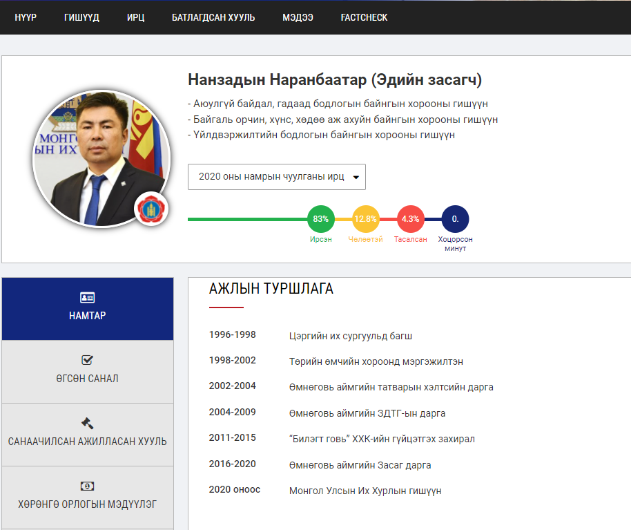Click the ID card icon above НАМТАР
The height and width of the screenshot is (530, 631).
tap(88, 298)
